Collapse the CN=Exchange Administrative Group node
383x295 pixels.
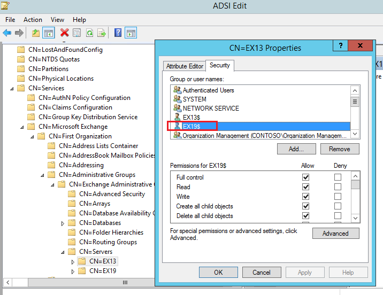(x=52, y=185)
